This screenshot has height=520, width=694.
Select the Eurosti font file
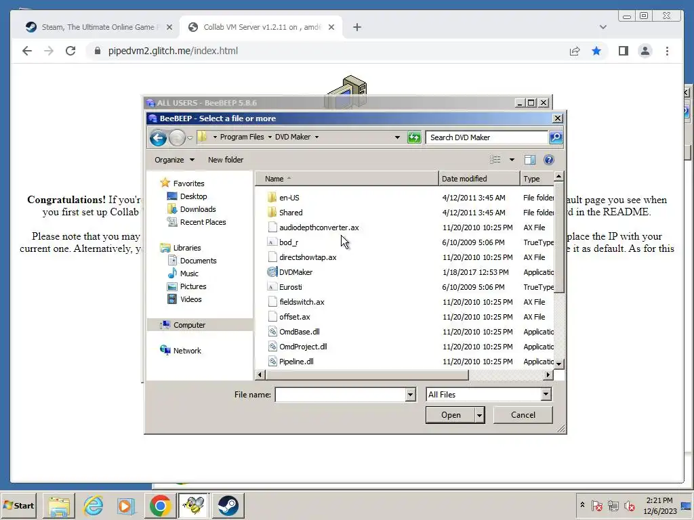pyautogui.click(x=290, y=287)
